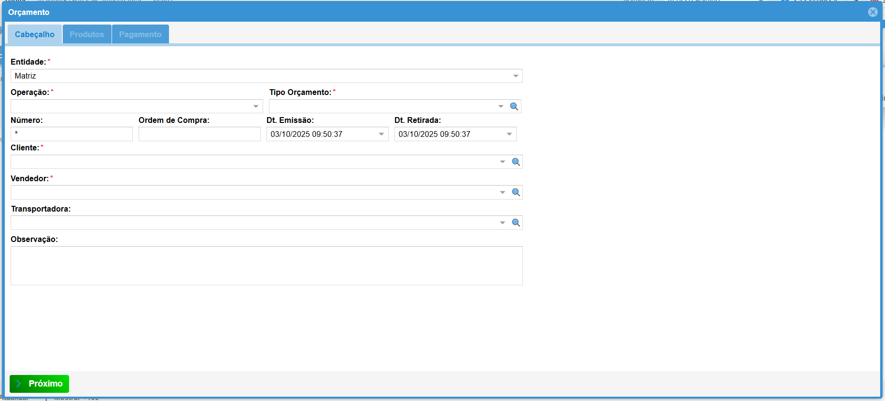Click the Tipo Orçamento search magnifier icon
The image size is (885, 401).
514,107
